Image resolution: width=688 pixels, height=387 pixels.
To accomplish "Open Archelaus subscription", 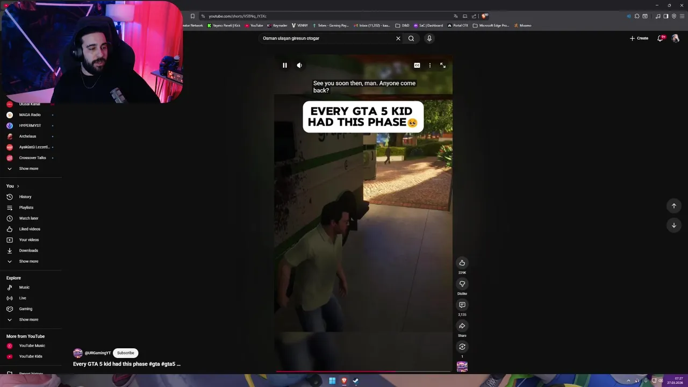I will pyautogui.click(x=31, y=137).
